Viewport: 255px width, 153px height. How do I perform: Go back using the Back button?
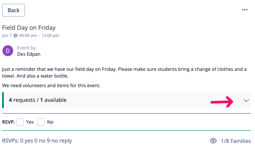[13, 10]
